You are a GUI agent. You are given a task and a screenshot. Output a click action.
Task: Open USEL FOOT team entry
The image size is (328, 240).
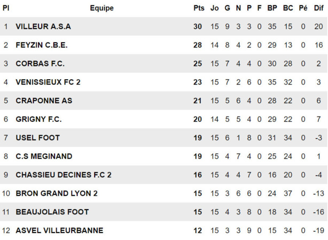coord(37,138)
